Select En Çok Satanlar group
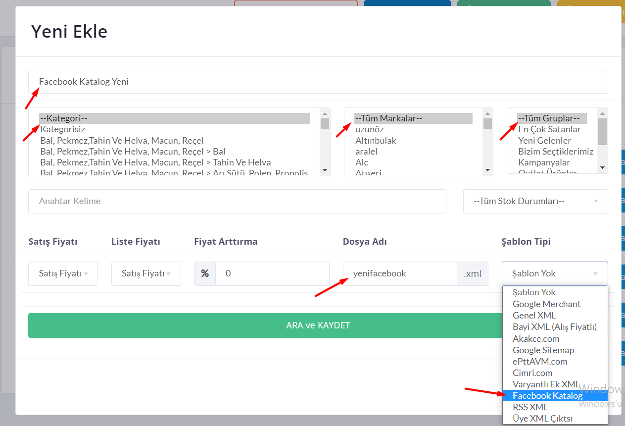 pos(552,129)
